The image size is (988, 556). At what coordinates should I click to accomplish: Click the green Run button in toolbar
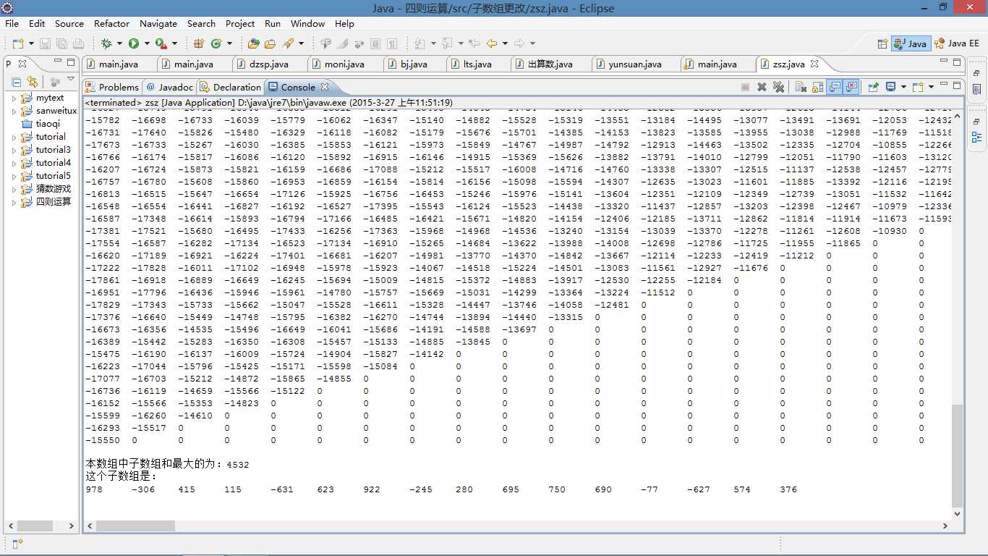tap(134, 43)
